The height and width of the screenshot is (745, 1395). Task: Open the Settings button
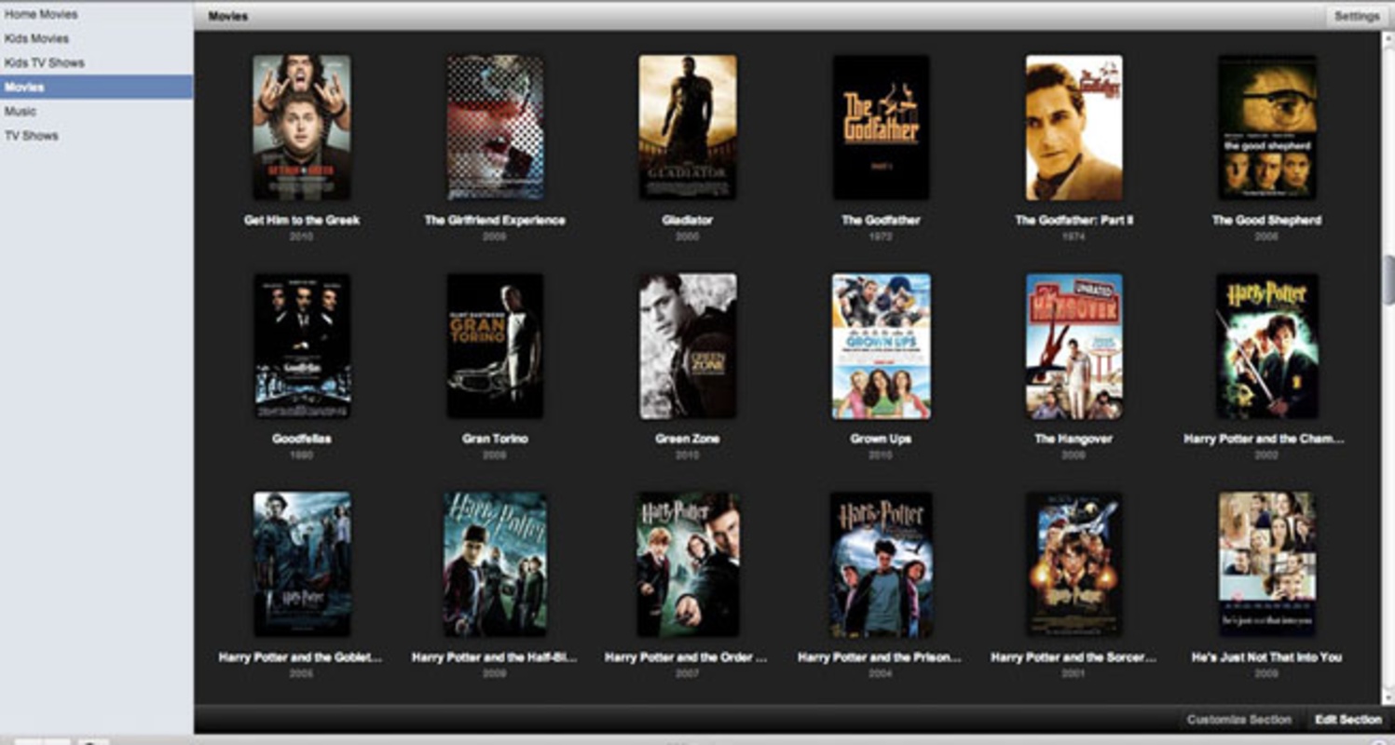coord(1356,17)
